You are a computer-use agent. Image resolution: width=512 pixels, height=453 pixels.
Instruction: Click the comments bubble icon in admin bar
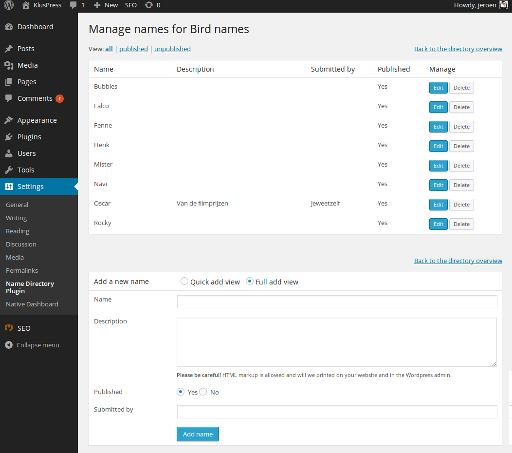(73, 5)
